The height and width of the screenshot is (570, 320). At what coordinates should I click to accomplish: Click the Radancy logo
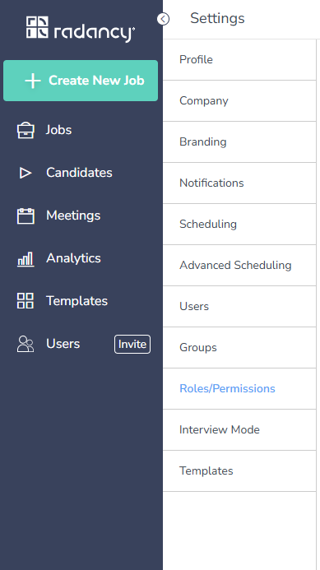(81, 28)
